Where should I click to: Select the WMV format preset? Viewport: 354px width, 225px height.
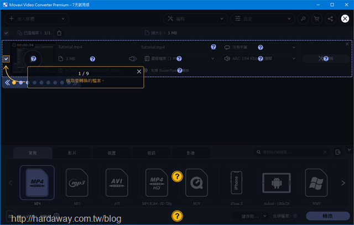[x=316, y=182]
